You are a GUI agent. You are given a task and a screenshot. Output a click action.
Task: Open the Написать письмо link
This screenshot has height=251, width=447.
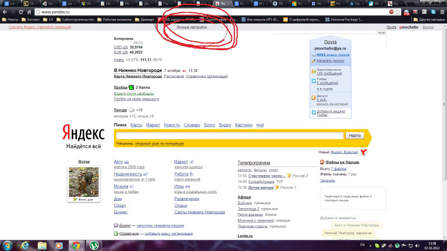pyautogui.click(x=330, y=61)
